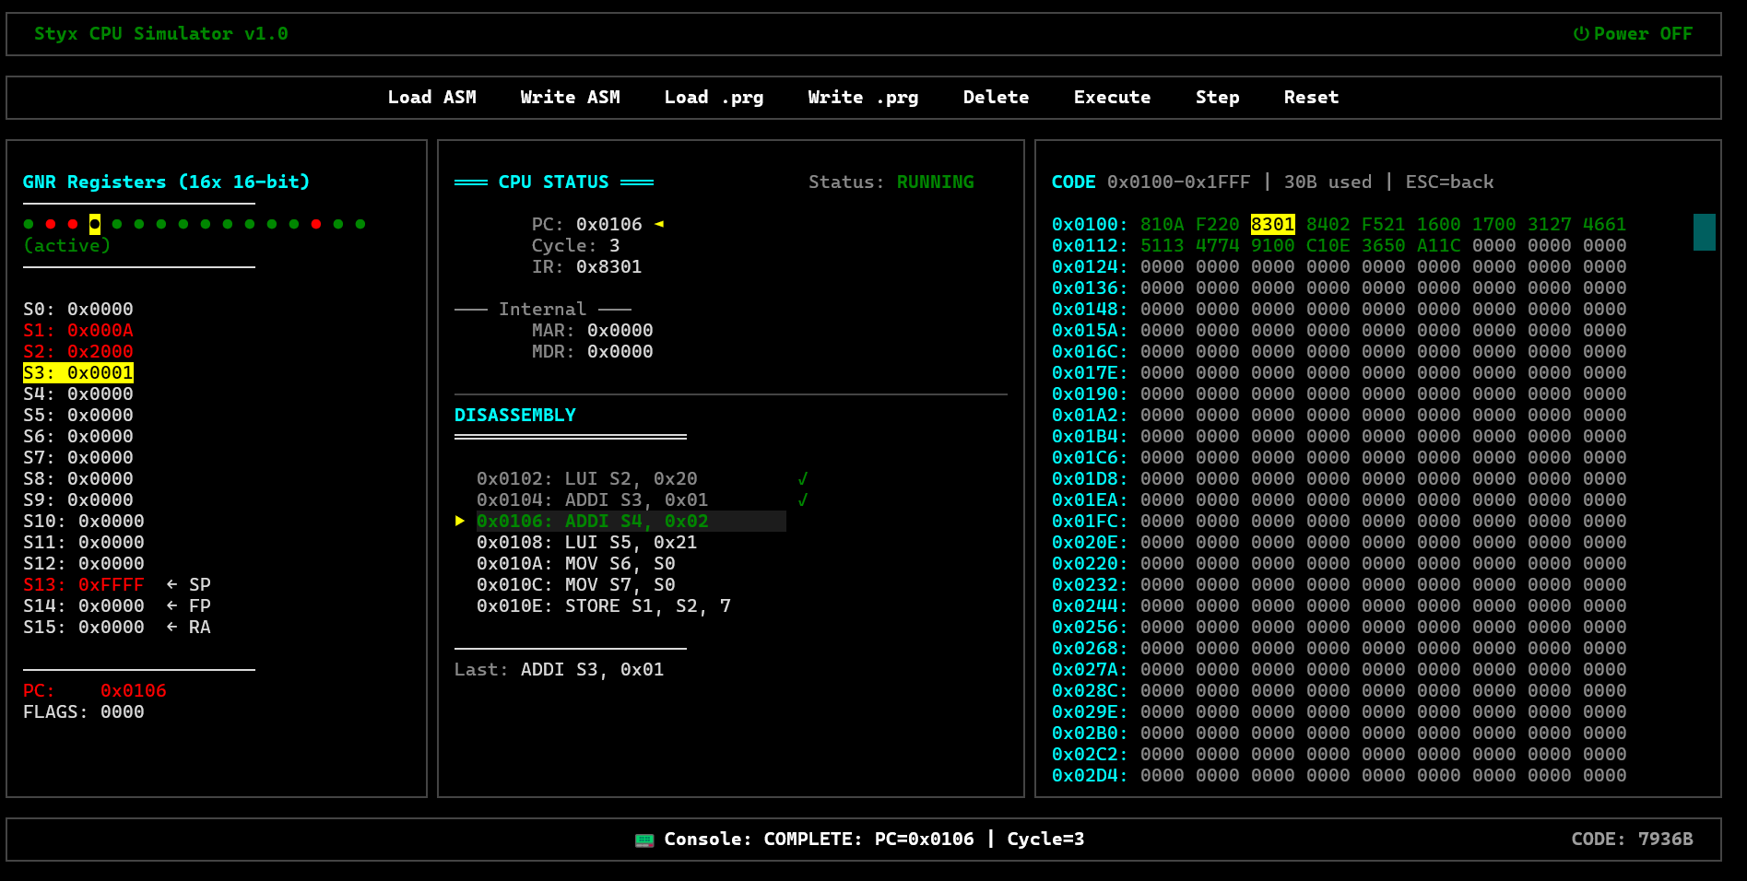Click the first green register dot
This screenshot has height=881, width=1747.
click(29, 224)
